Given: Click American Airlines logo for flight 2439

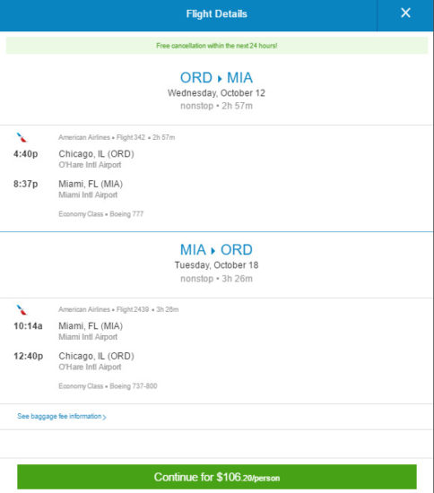Looking at the screenshot, I should click(x=22, y=310).
